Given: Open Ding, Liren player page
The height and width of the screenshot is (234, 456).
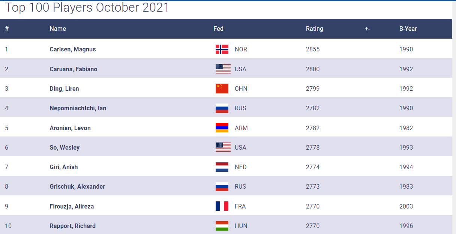Looking at the screenshot, I should point(64,88).
